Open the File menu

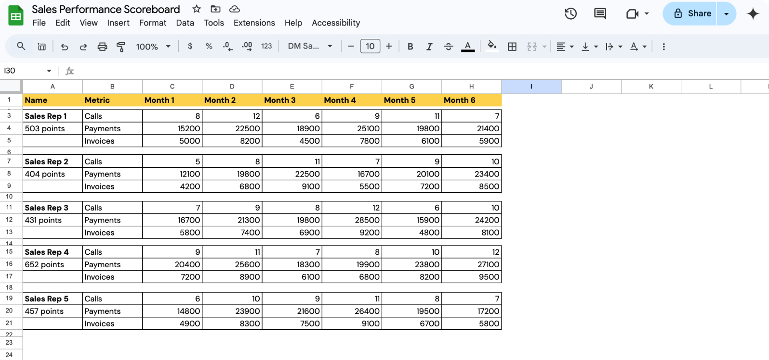pos(39,23)
